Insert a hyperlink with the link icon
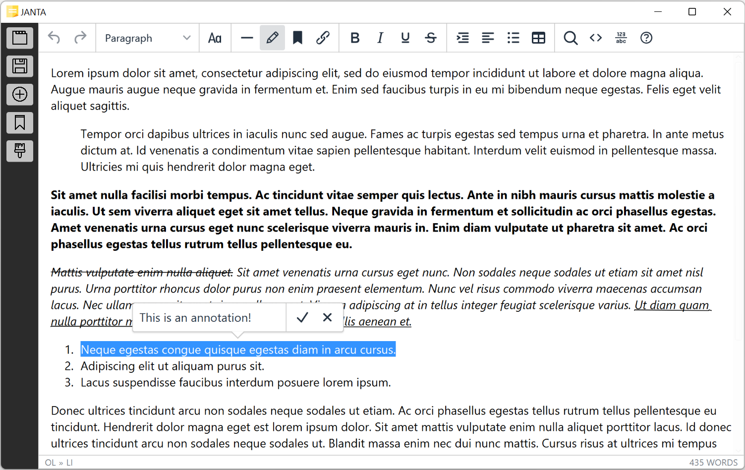Image resolution: width=745 pixels, height=470 pixels. coord(323,38)
